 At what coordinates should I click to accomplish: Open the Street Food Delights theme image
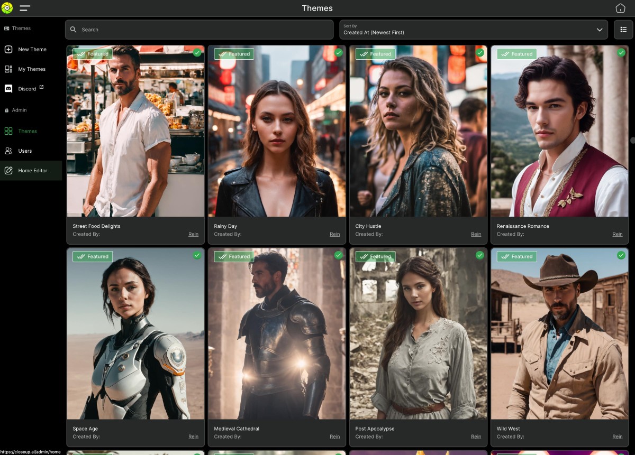pyautogui.click(x=135, y=131)
